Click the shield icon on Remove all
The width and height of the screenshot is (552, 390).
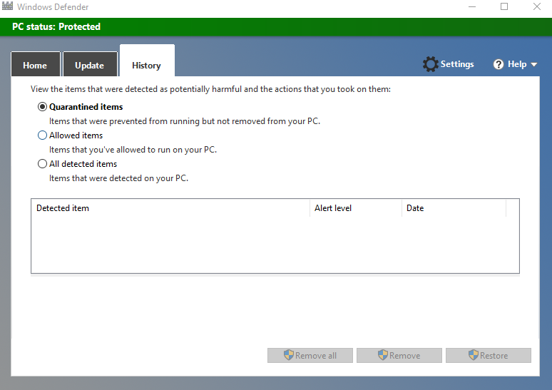tap(289, 355)
